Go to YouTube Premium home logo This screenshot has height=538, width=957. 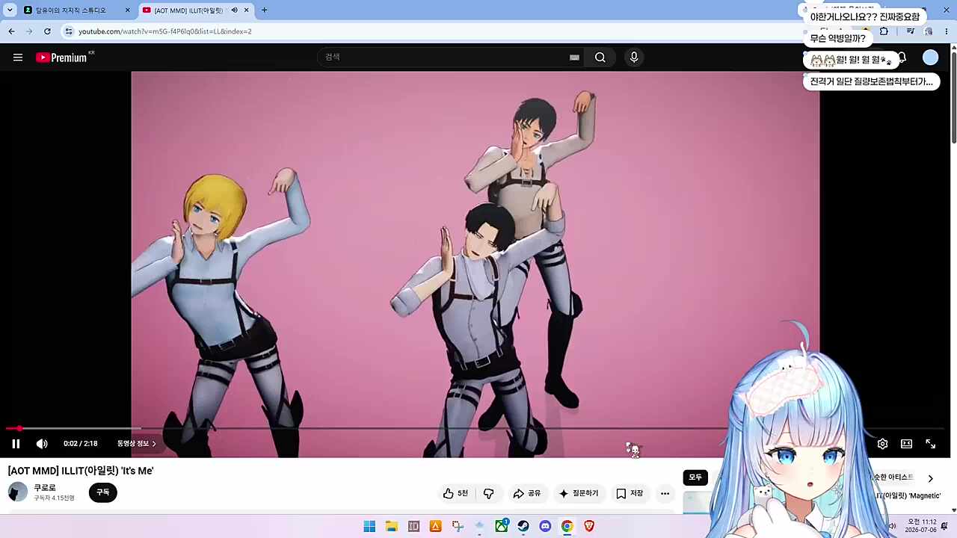(65, 58)
